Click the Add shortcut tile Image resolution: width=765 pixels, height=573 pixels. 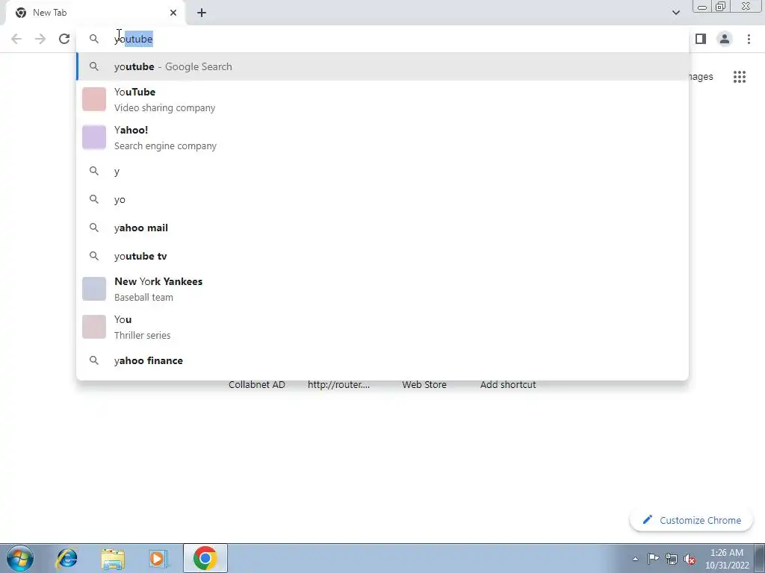(x=508, y=384)
